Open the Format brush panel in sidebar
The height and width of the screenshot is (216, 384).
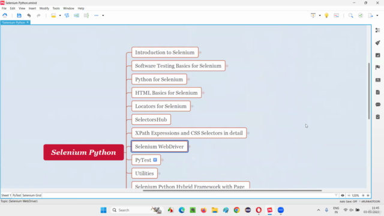pyautogui.click(x=377, y=43)
